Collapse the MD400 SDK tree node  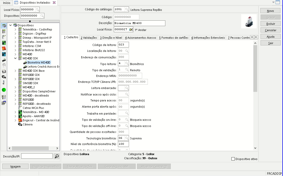pos(15,58)
